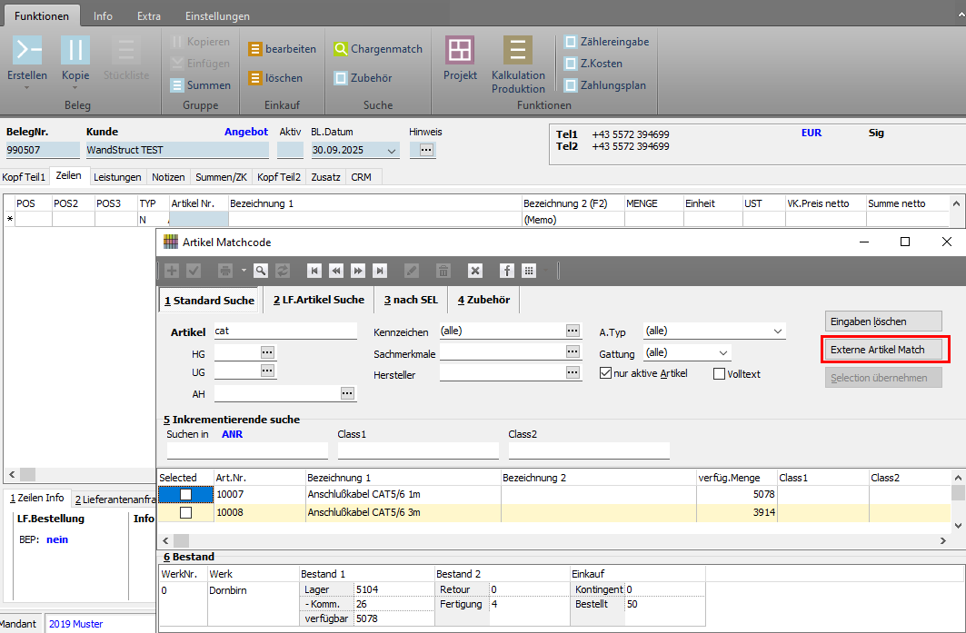Expand the A.Typ dropdown

point(778,331)
